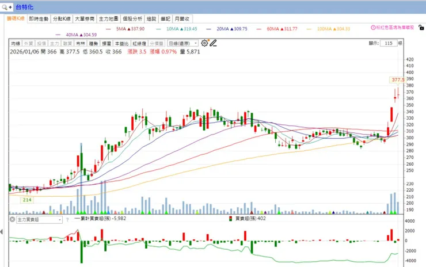Switch to 月營收 tab
Screen dimensions: 426x267
182,19
